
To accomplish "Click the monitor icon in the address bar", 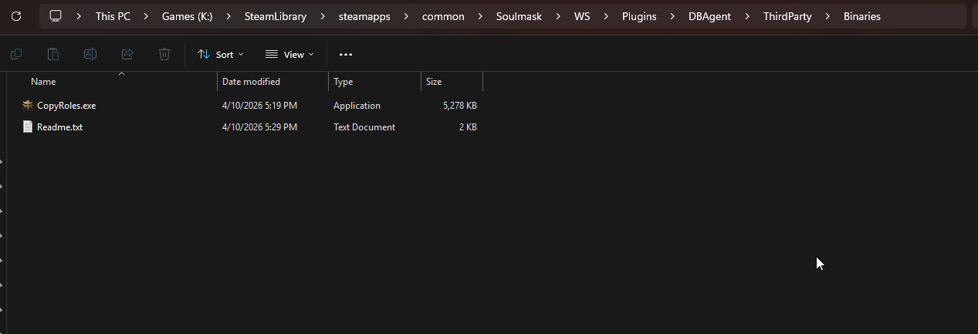I will pyautogui.click(x=56, y=15).
